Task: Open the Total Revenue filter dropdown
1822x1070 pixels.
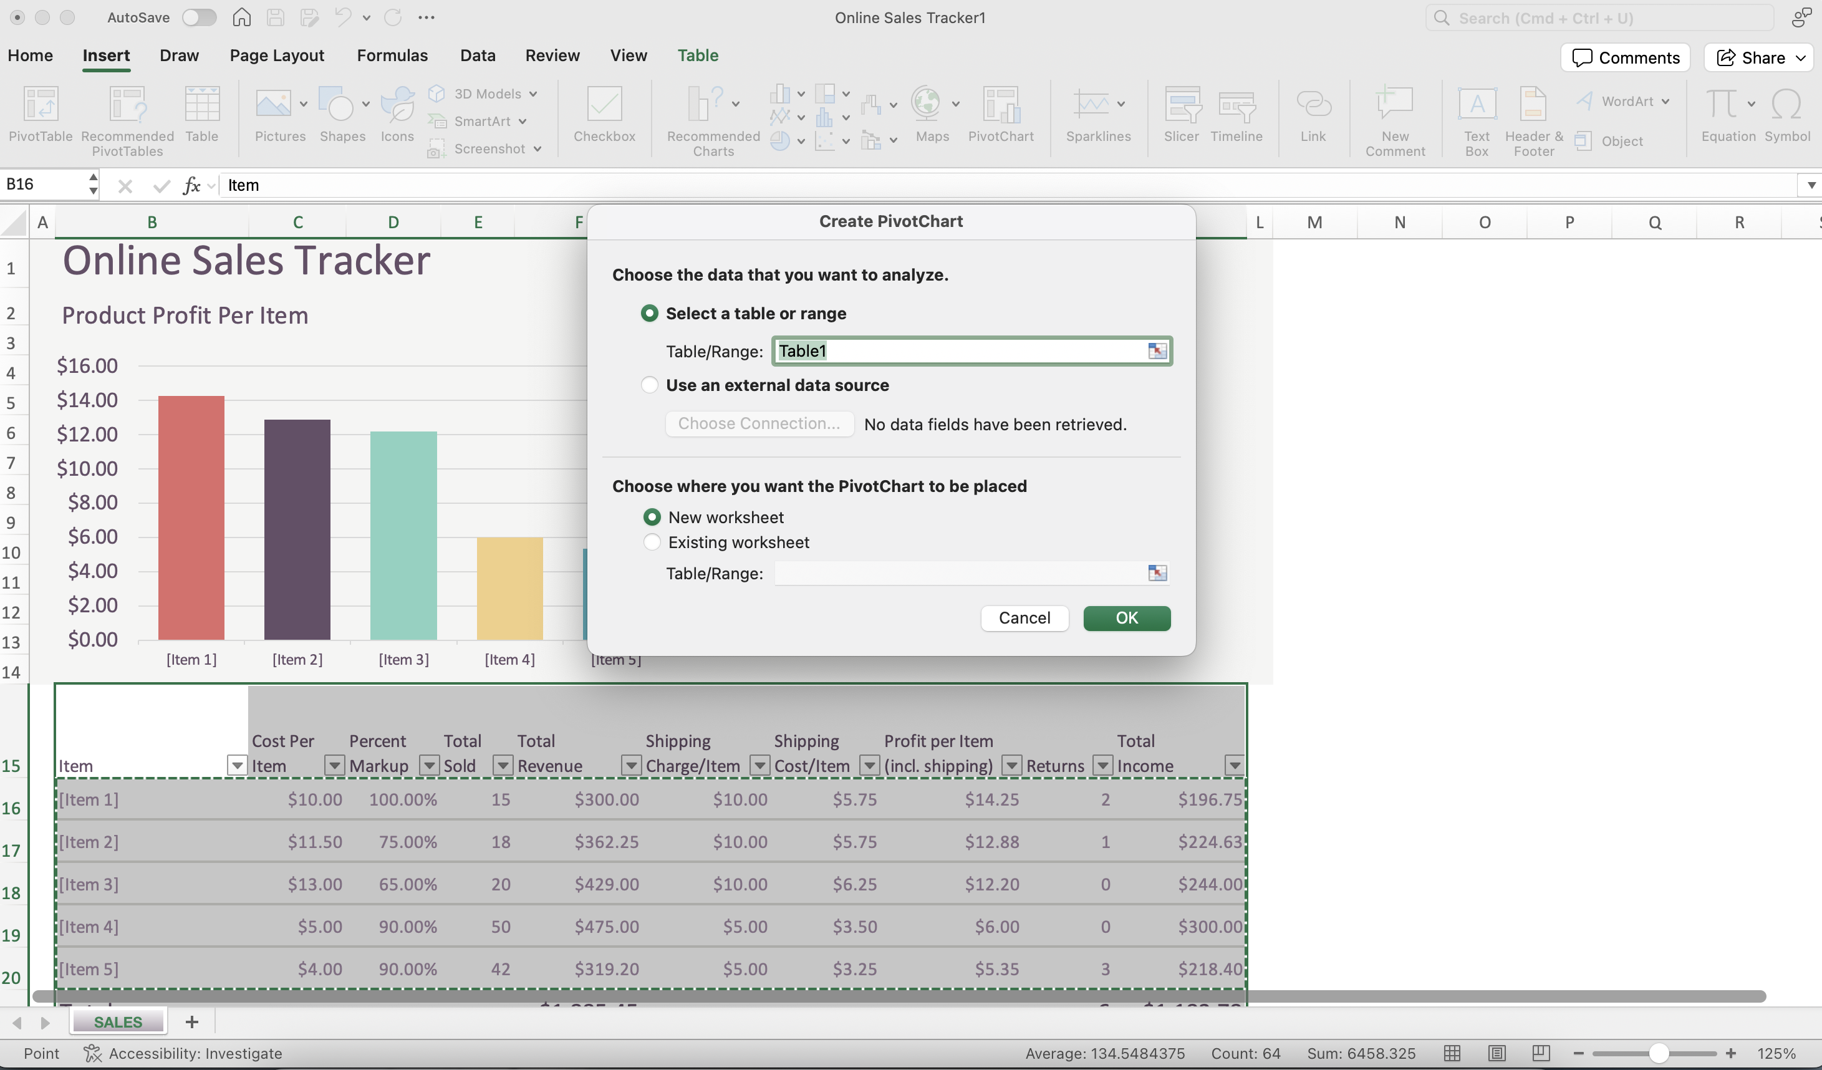Action: pyautogui.click(x=631, y=765)
